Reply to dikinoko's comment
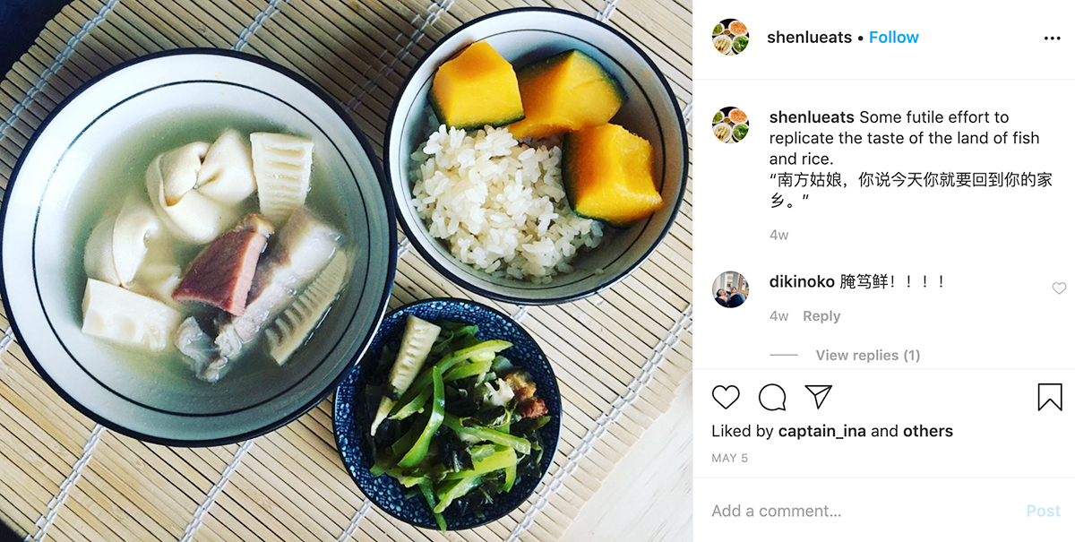Viewport: 1075px width, 542px height. (x=821, y=316)
